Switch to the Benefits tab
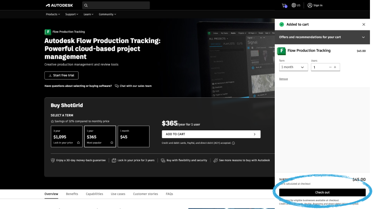This screenshot has width=373, height=209. pos(72,194)
